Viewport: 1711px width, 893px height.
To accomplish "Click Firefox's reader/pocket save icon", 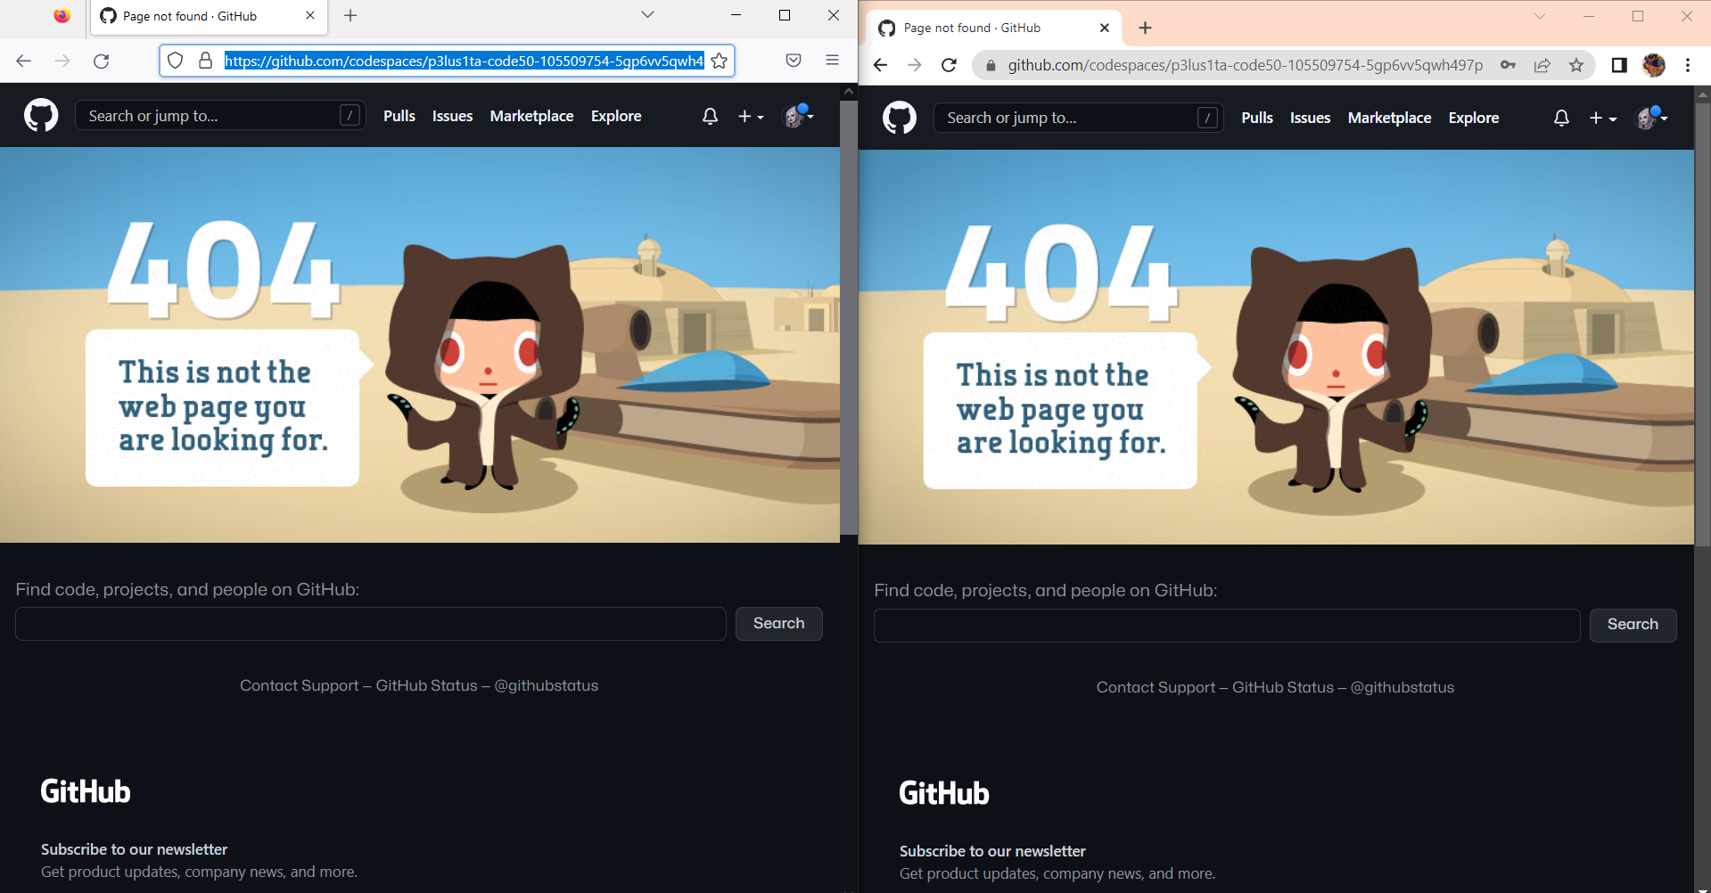I will (793, 61).
